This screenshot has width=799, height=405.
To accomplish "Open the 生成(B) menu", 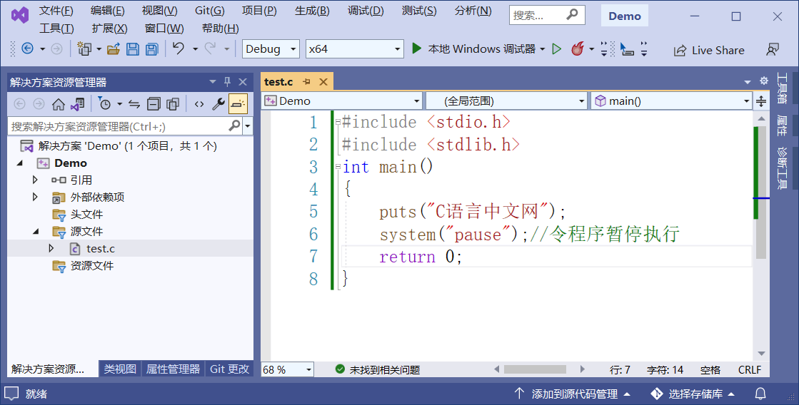I will pyautogui.click(x=312, y=11).
